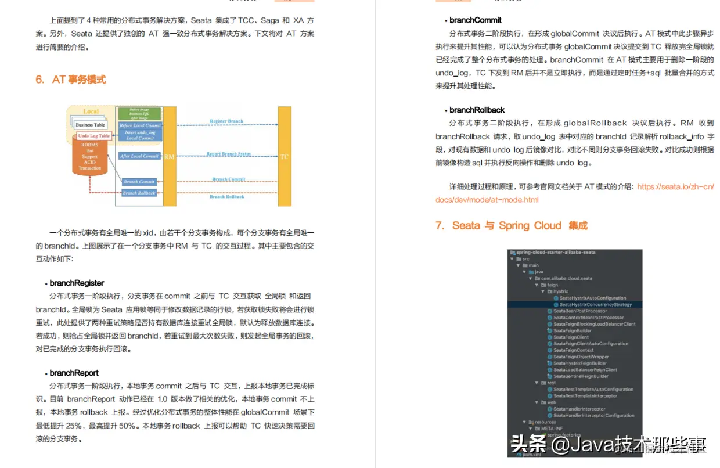Viewport: 720px width, 468px height.
Task: Click the package icon of com.alibaba.cloud.seata
Action: tap(537, 279)
